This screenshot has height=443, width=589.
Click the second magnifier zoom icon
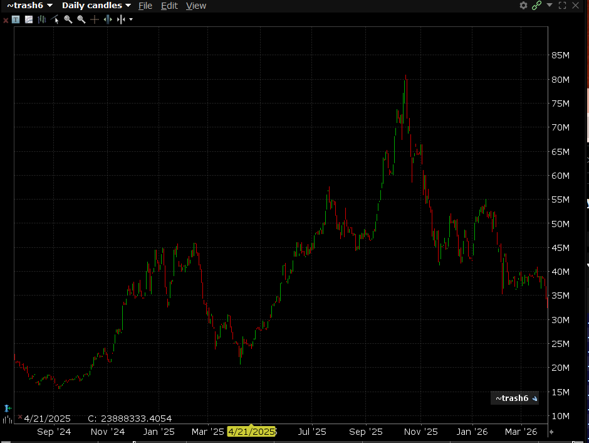(x=81, y=19)
